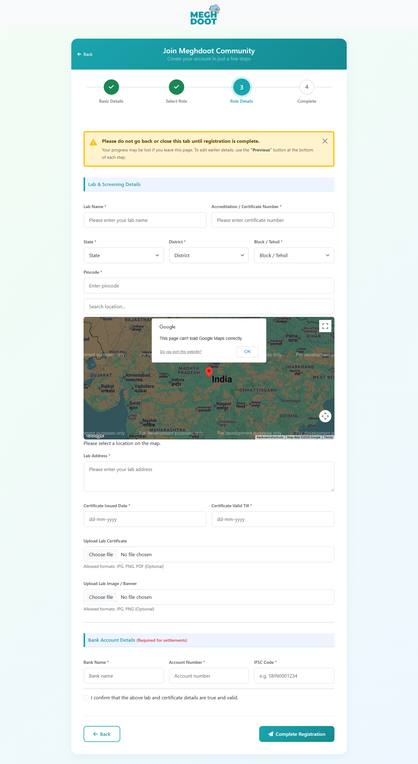This screenshot has height=764, width=418.
Task: Click the header Back arrow link
Action: [85, 54]
